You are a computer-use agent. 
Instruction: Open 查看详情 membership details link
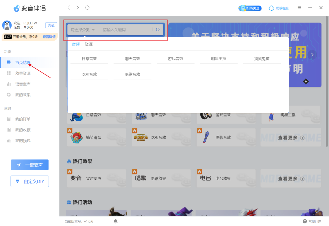[49, 37]
